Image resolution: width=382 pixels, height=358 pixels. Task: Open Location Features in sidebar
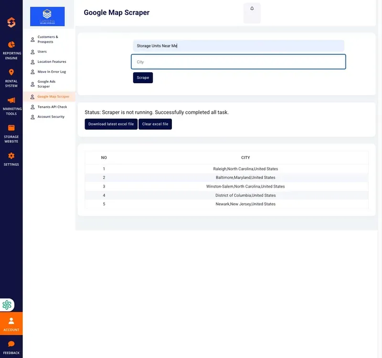(52, 62)
